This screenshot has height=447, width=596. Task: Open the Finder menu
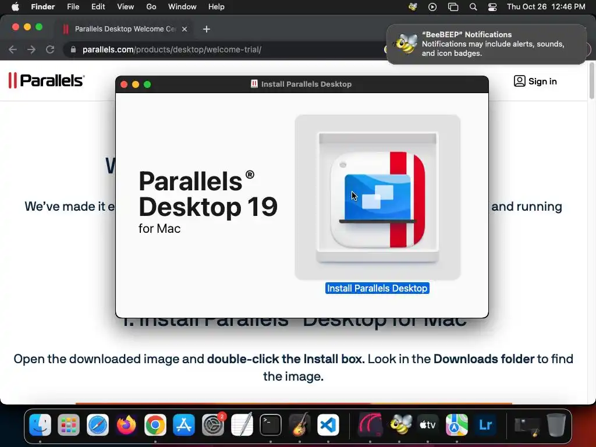tap(42, 7)
